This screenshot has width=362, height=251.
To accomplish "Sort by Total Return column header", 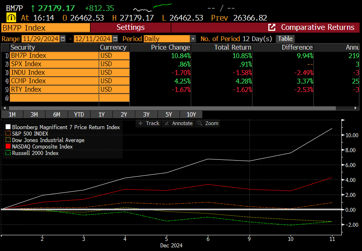I will [233, 47].
